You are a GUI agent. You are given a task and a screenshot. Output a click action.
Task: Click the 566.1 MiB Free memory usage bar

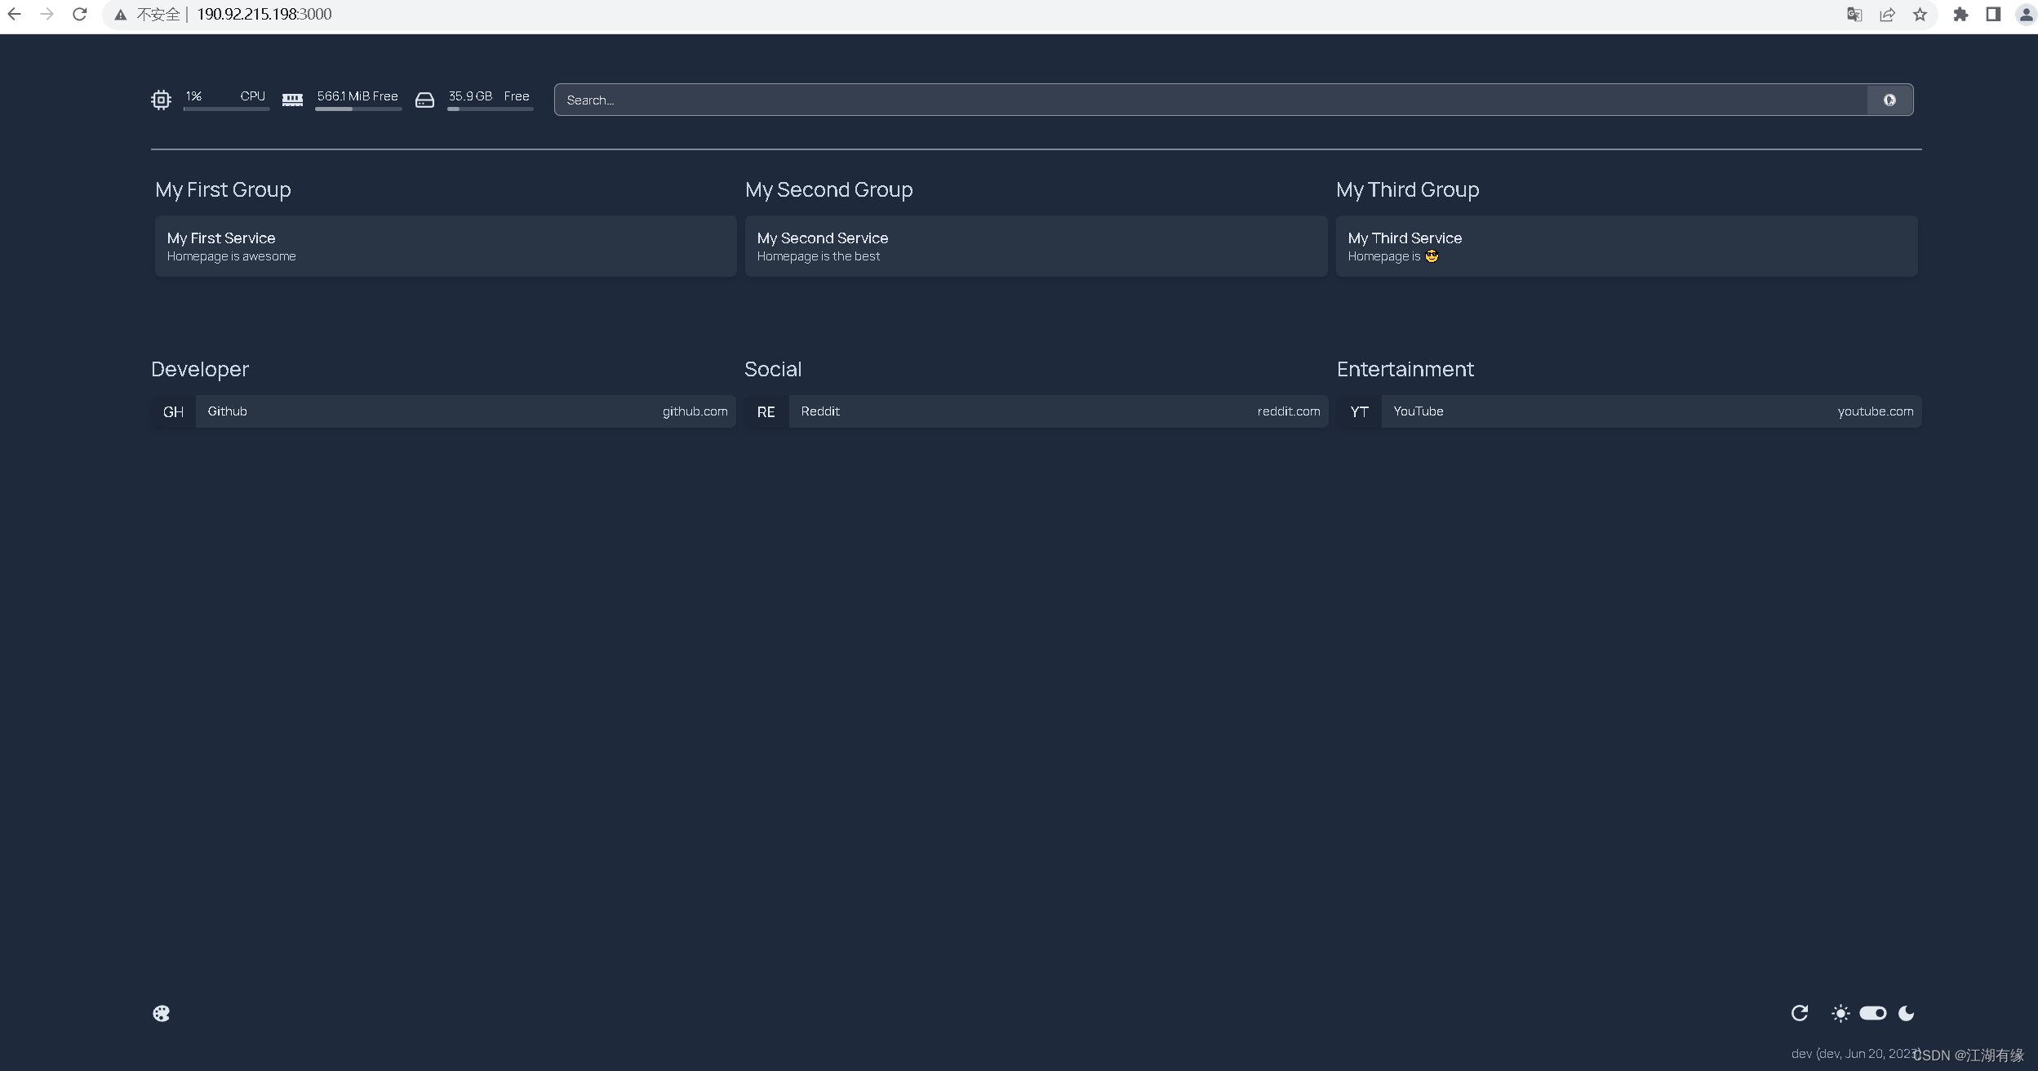tap(358, 108)
